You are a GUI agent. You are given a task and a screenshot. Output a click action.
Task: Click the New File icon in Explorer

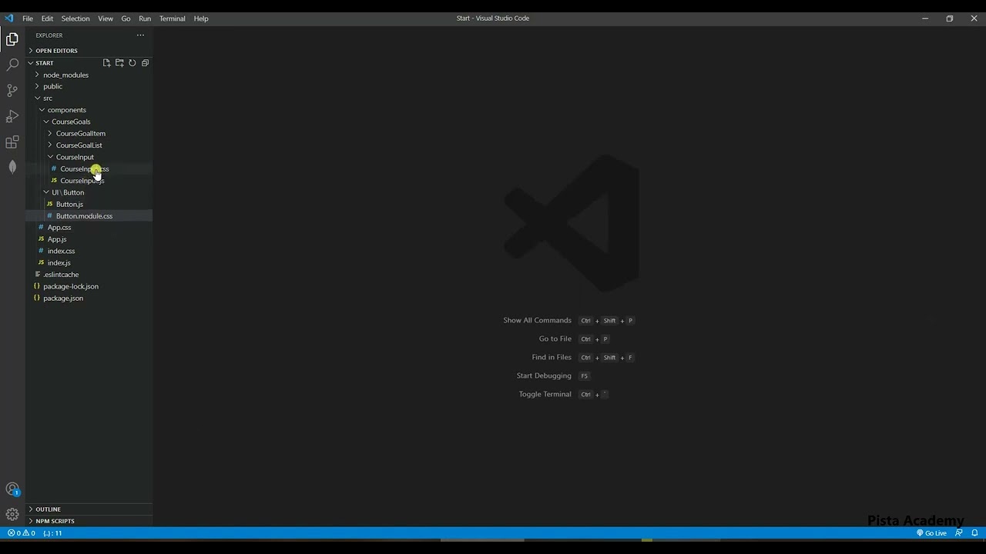click(x=106, y=63)
